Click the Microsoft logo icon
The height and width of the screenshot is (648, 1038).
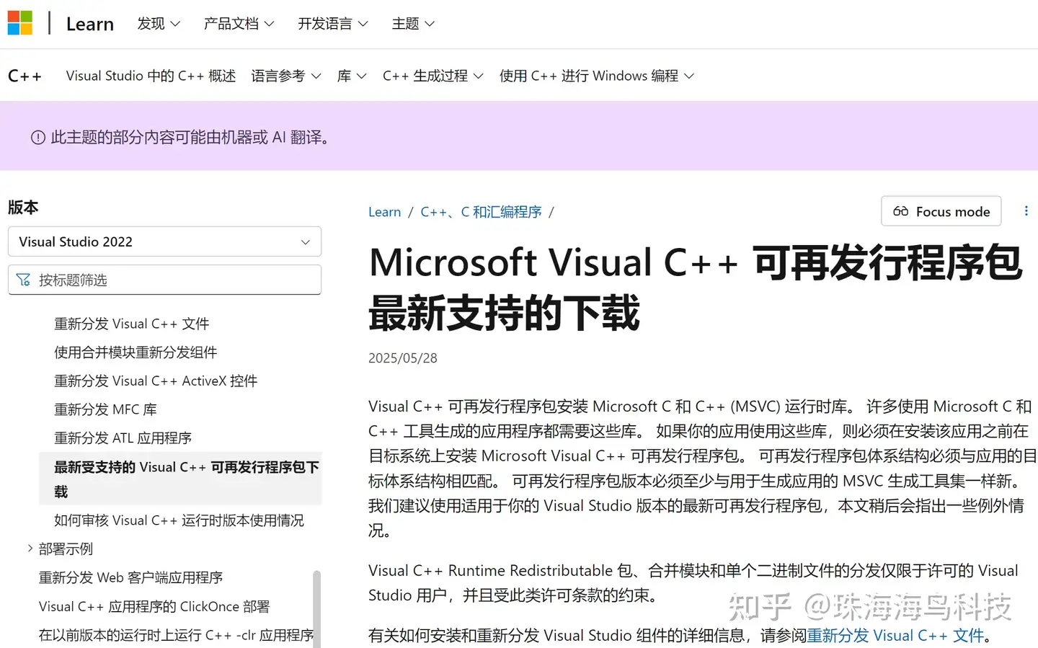20,23
